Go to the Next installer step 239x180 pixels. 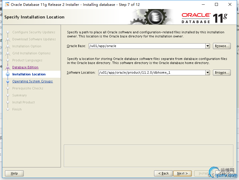click(x=182, y=173)
